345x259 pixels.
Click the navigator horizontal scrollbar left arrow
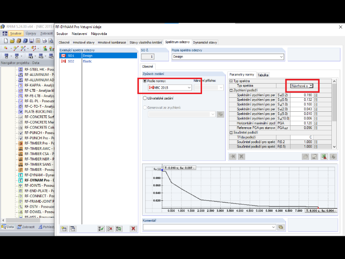pyautogui.click(x=3, y=220)
